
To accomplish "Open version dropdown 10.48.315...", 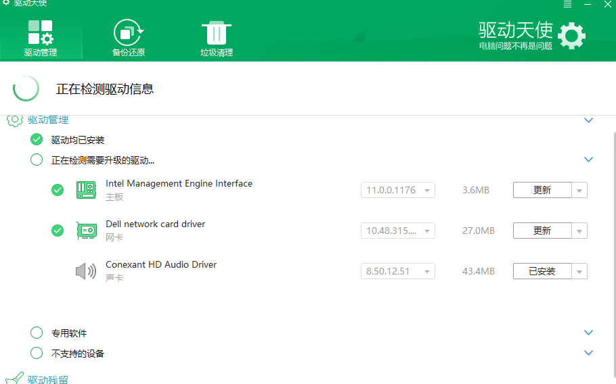I will 397,231.
